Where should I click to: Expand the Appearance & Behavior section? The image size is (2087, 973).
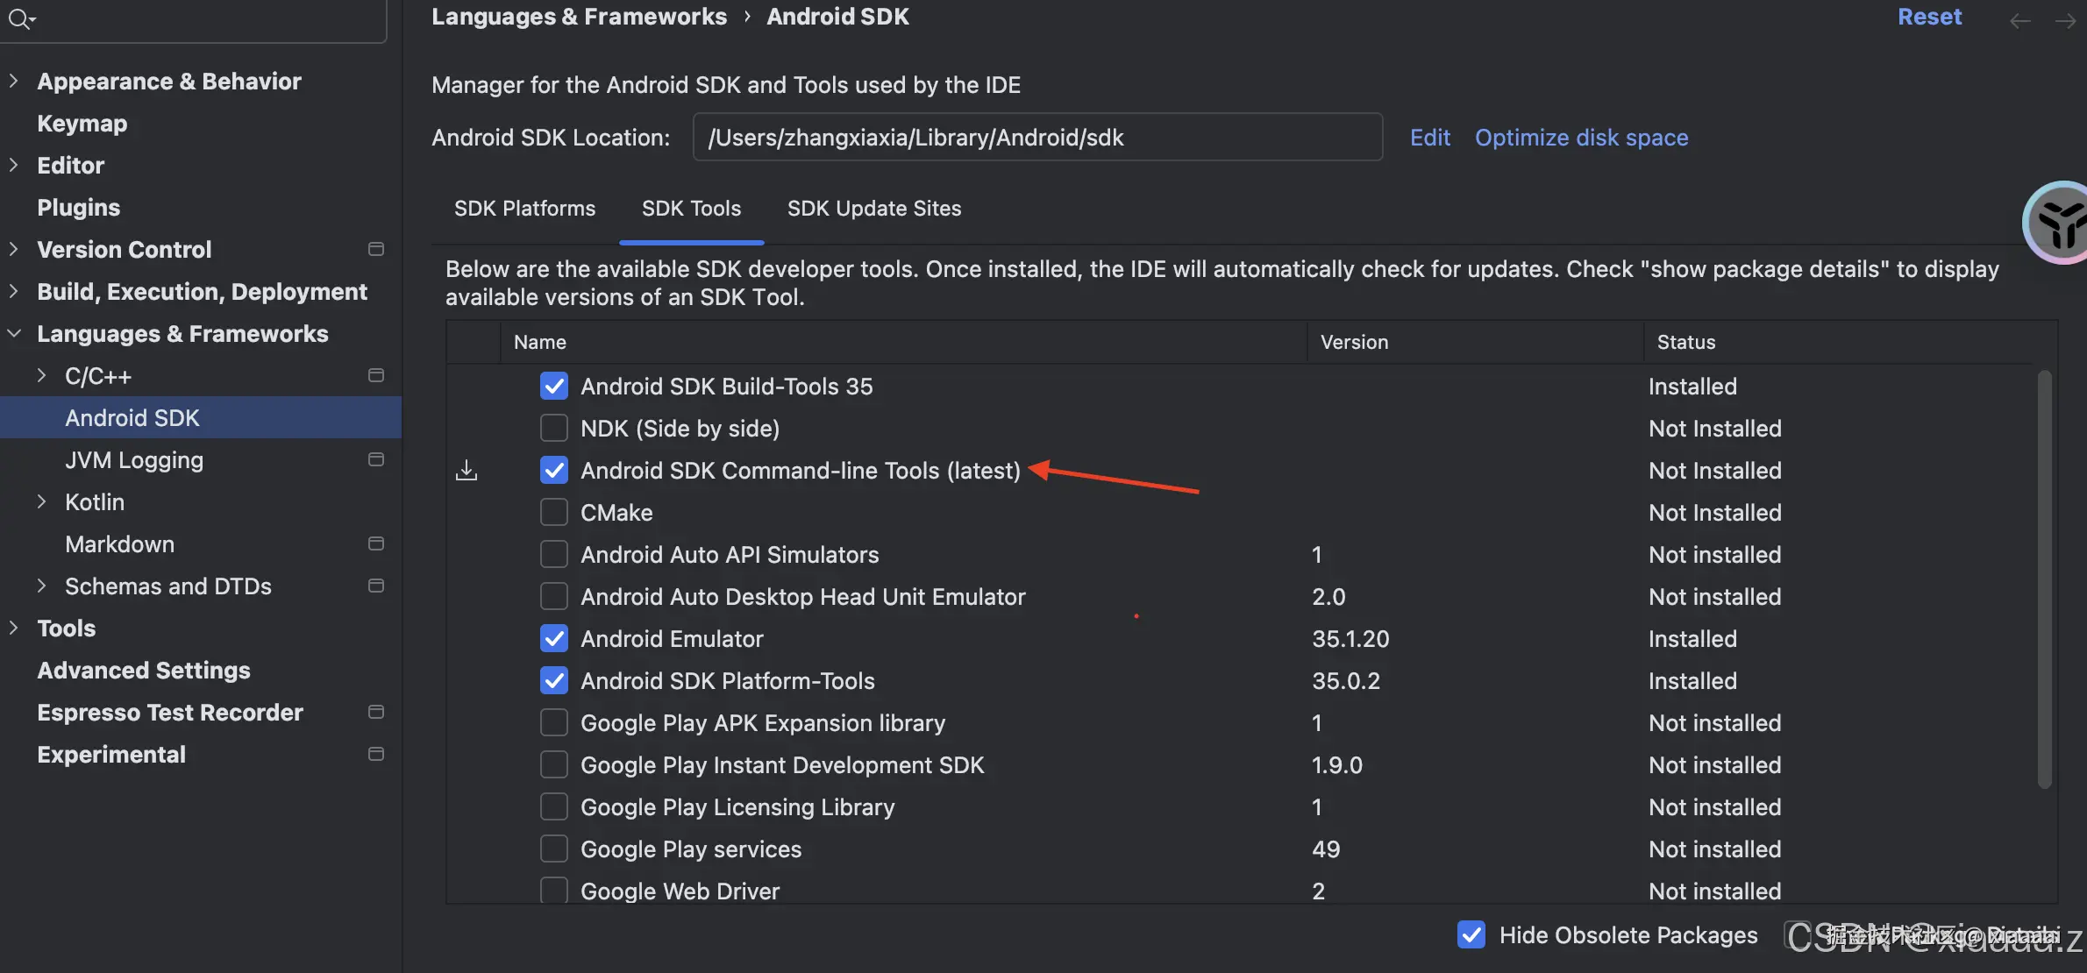coord(13,82)
